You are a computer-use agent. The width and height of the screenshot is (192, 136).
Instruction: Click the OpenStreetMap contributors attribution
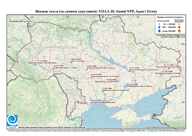pos(165,127)
